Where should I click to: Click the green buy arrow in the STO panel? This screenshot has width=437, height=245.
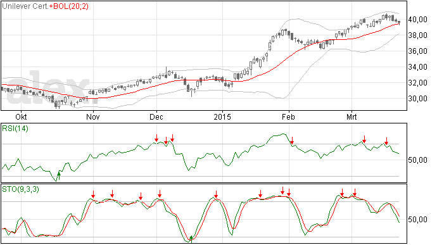tap(191, 239)
